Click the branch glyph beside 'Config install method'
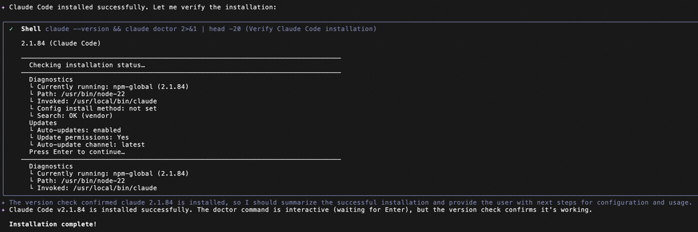Image resolution: width=698 pixels, height=232 pixels. 32,108
